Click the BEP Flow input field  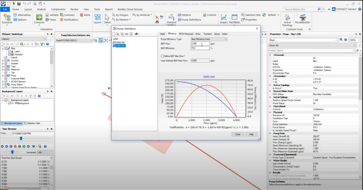coord(200,44)
